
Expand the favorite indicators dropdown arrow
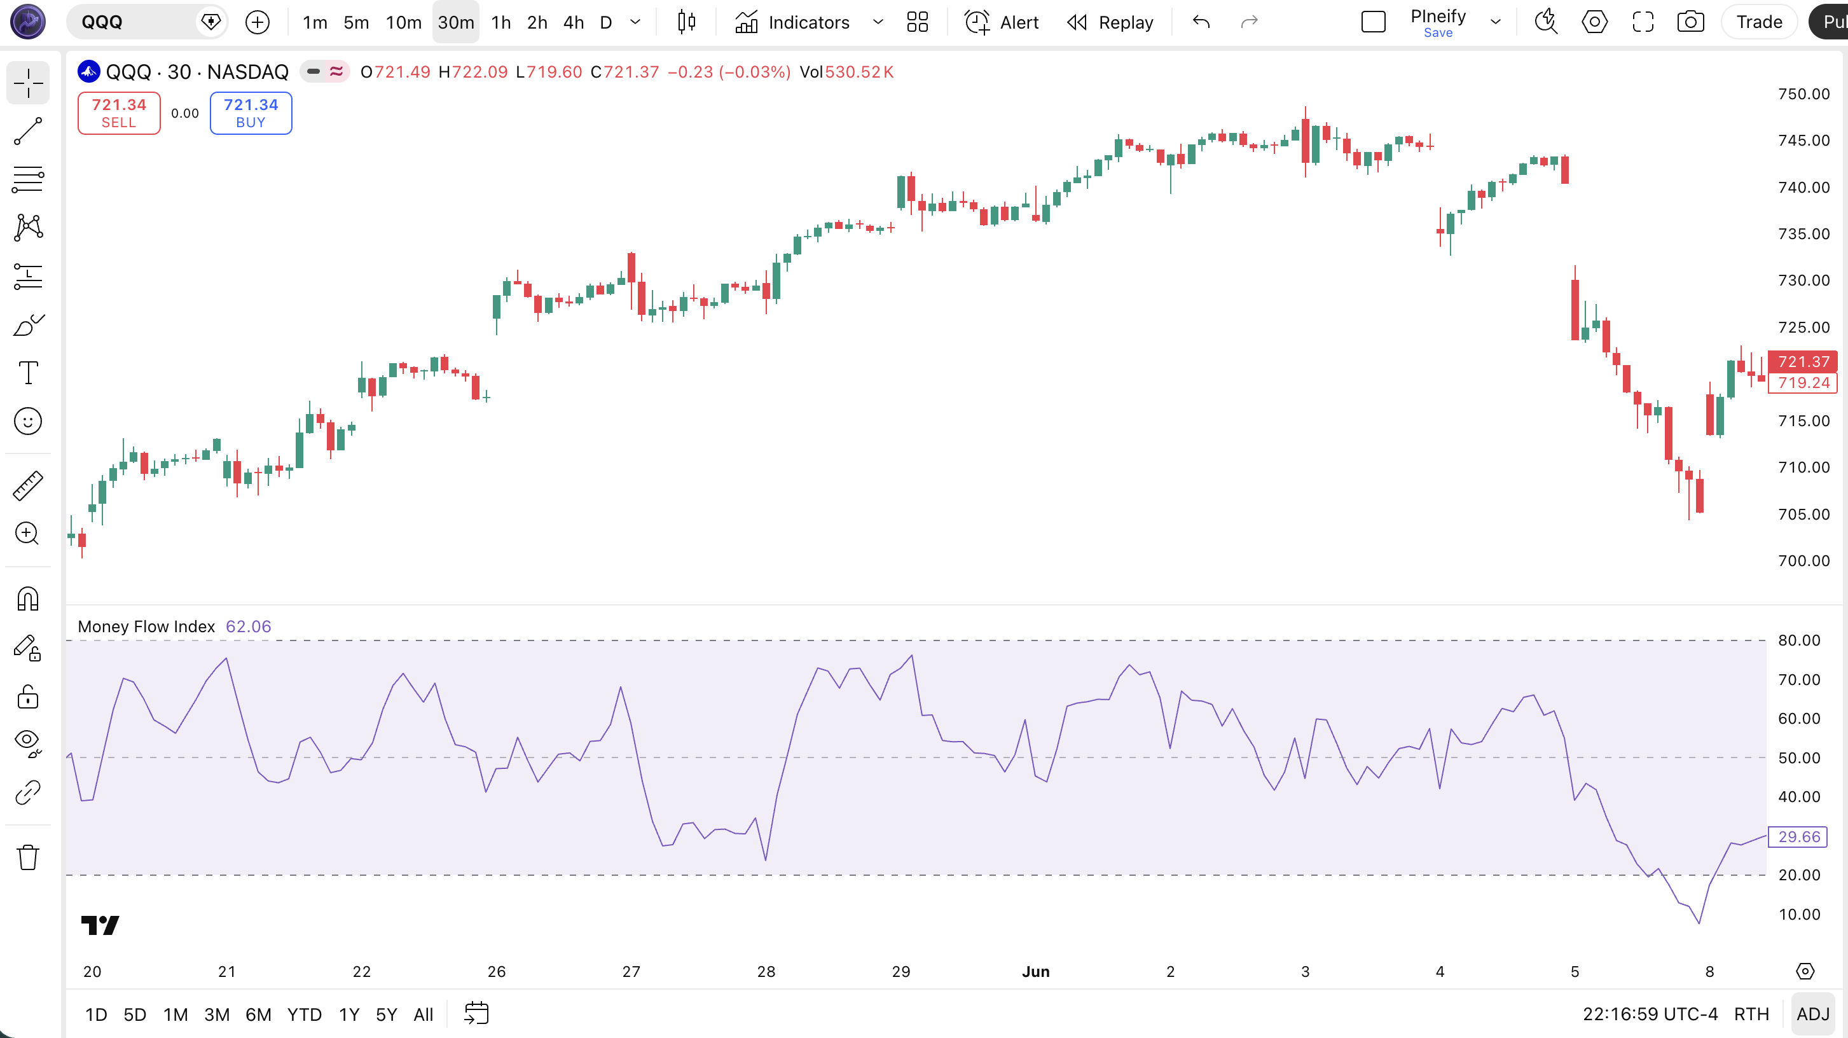pos(878,22)
